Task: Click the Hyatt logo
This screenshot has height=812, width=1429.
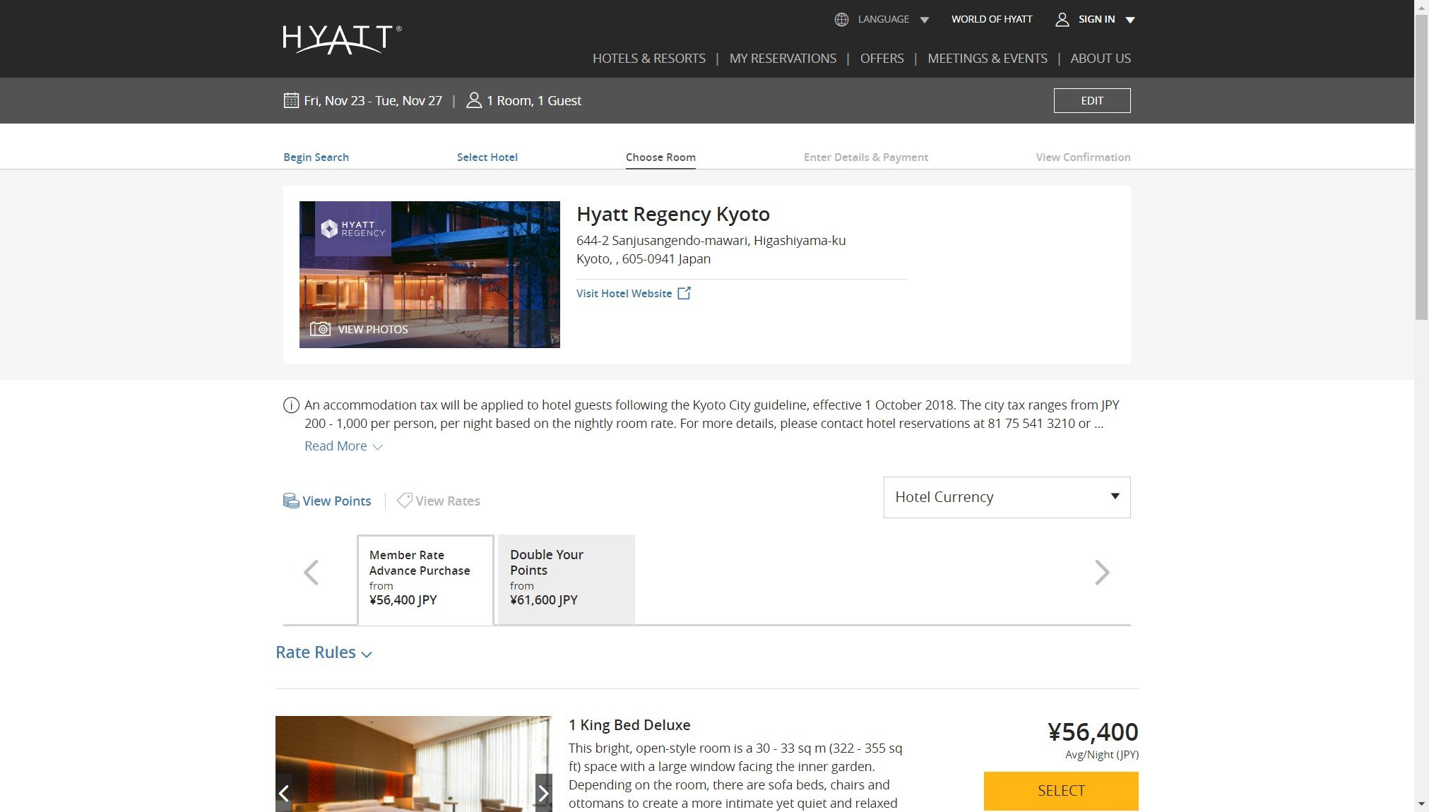Action: tap(342, 40)
